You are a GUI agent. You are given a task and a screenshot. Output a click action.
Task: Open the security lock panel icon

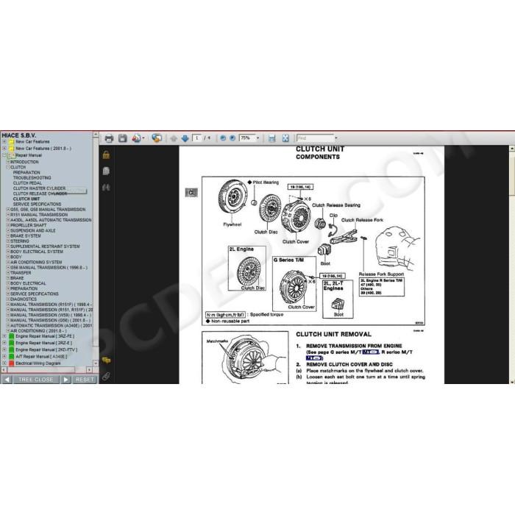[106, 154]
